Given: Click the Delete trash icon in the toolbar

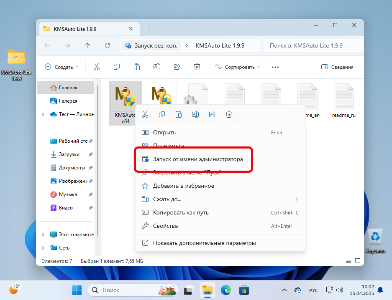Looking at the screenshot, I should [x=197, y=67].
